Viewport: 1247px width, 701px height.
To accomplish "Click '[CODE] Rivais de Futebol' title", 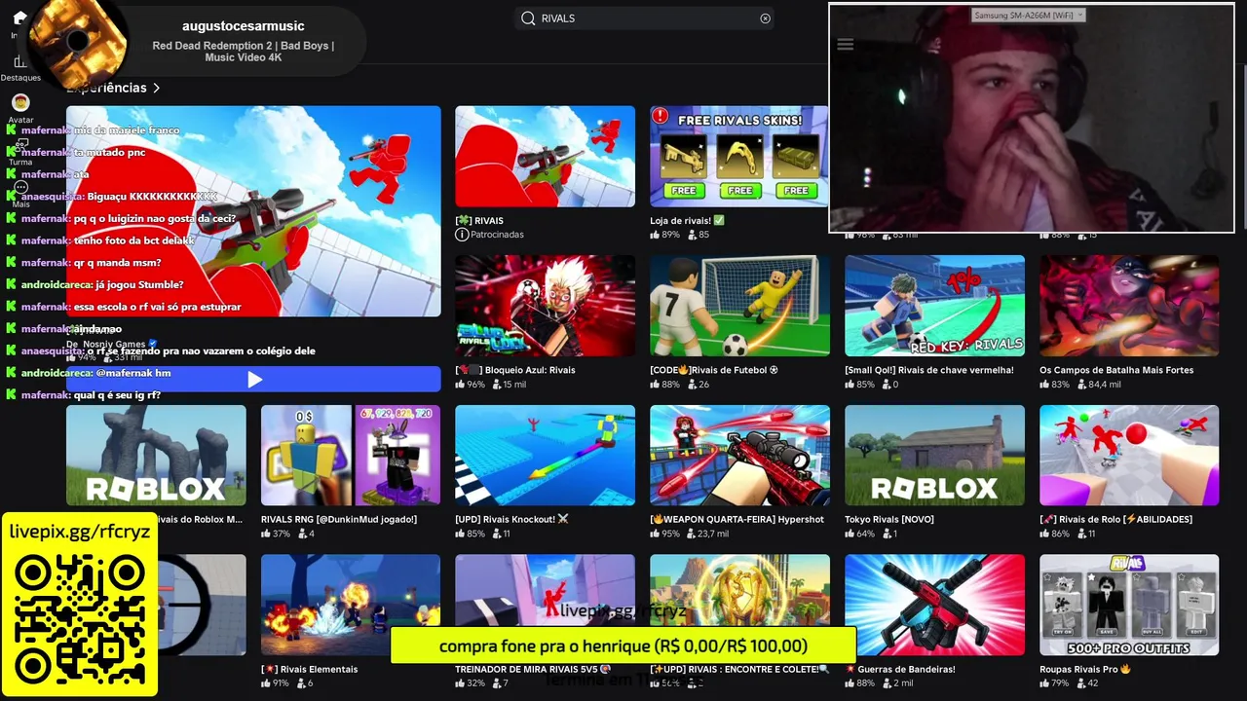I will tap(714, 370).
